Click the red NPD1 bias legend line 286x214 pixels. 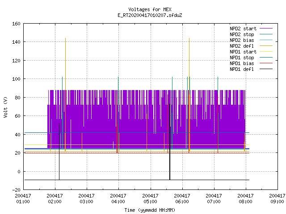(x=266, y=63)
